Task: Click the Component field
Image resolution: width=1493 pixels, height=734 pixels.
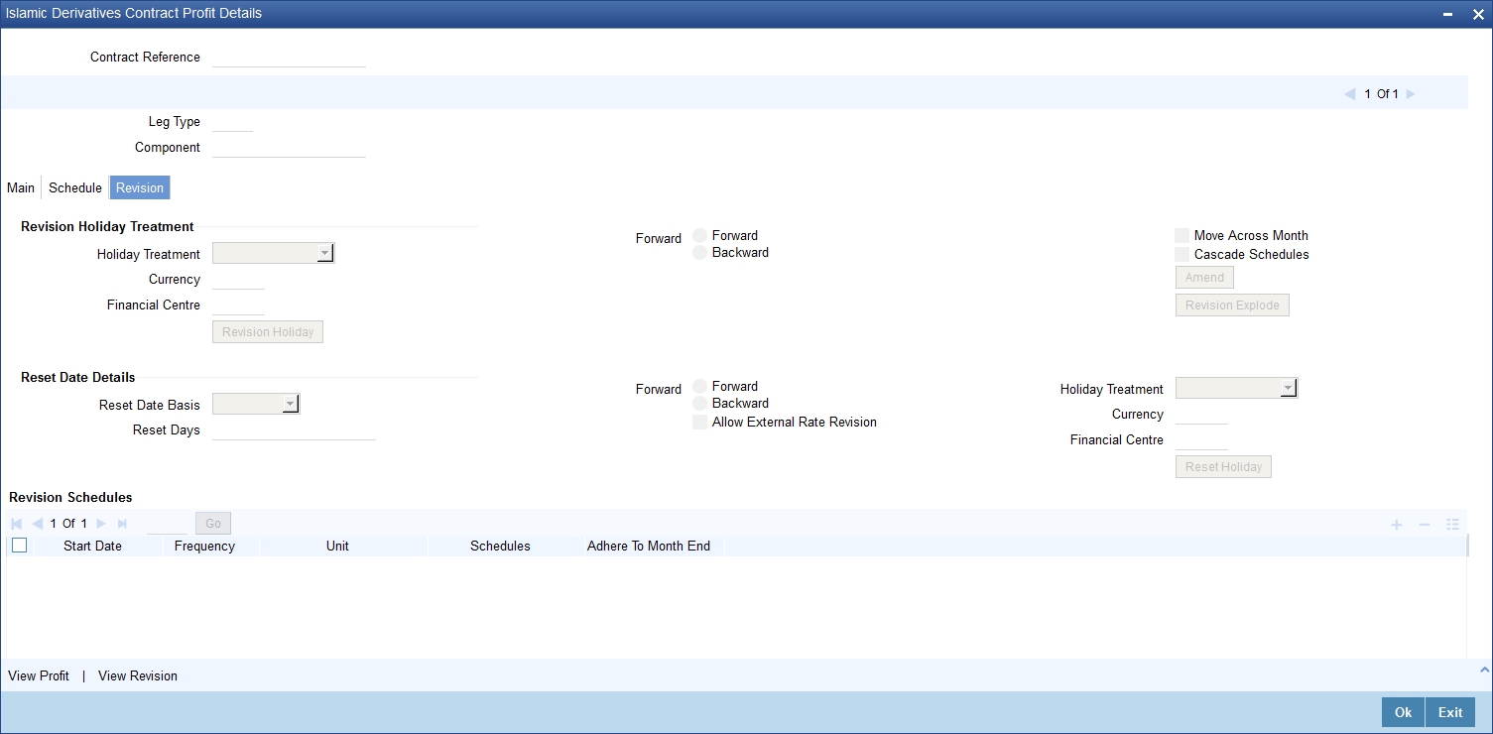Action: (x=289, y=148)
